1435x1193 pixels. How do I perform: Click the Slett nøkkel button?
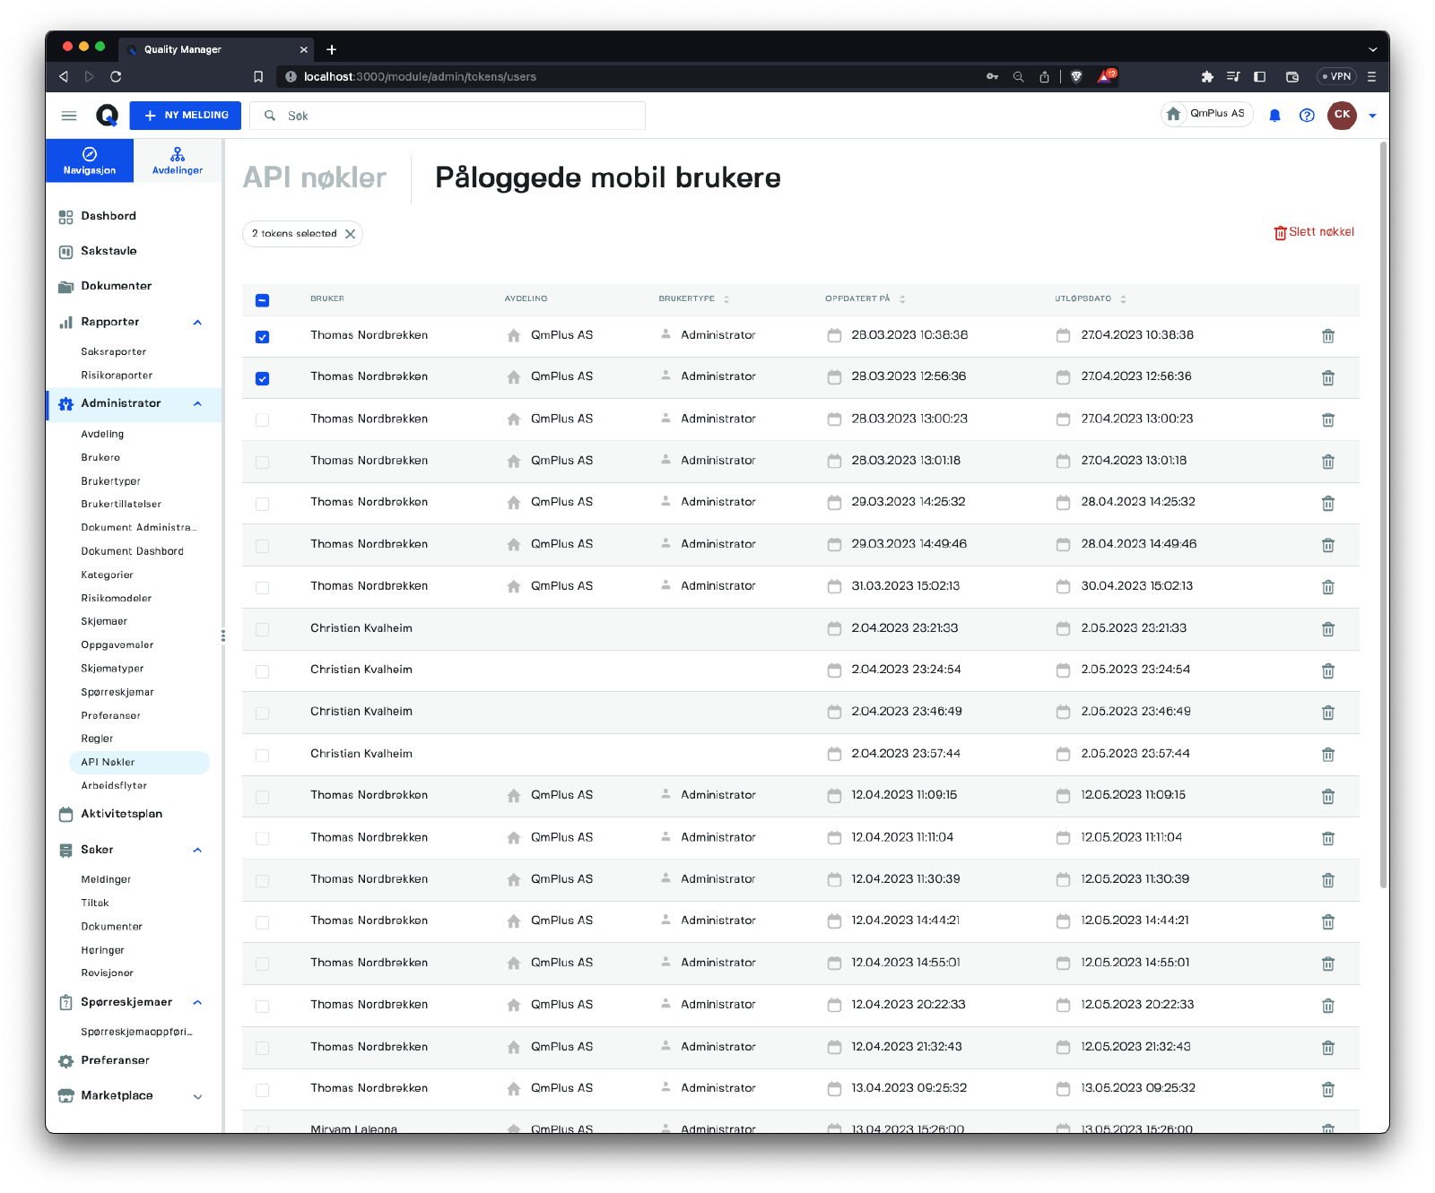click(x=1314, y=232)
